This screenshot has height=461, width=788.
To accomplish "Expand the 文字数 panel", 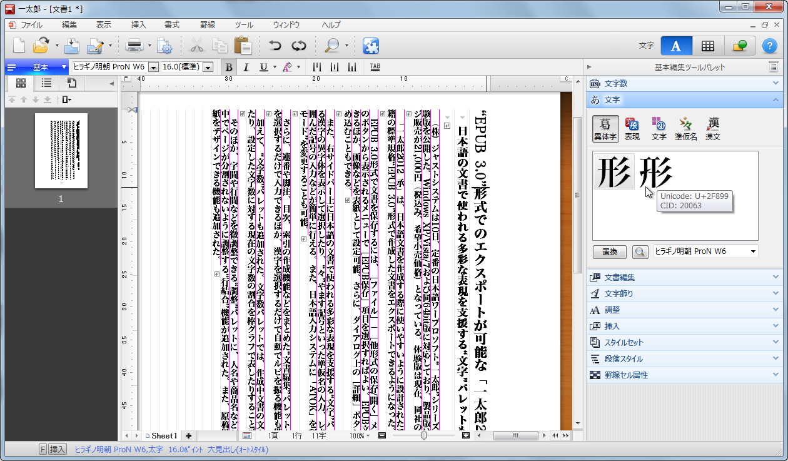I will pos(684,83).
